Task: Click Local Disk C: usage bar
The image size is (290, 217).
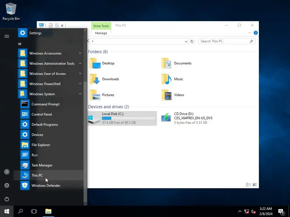Action: 129,118
